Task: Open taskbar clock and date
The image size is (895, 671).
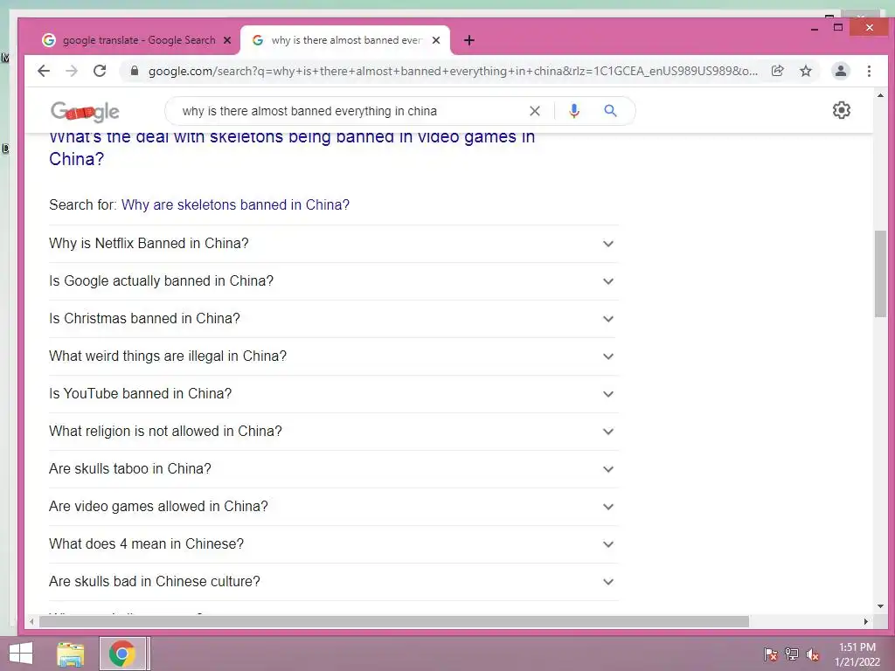Action: pos(857,654)
